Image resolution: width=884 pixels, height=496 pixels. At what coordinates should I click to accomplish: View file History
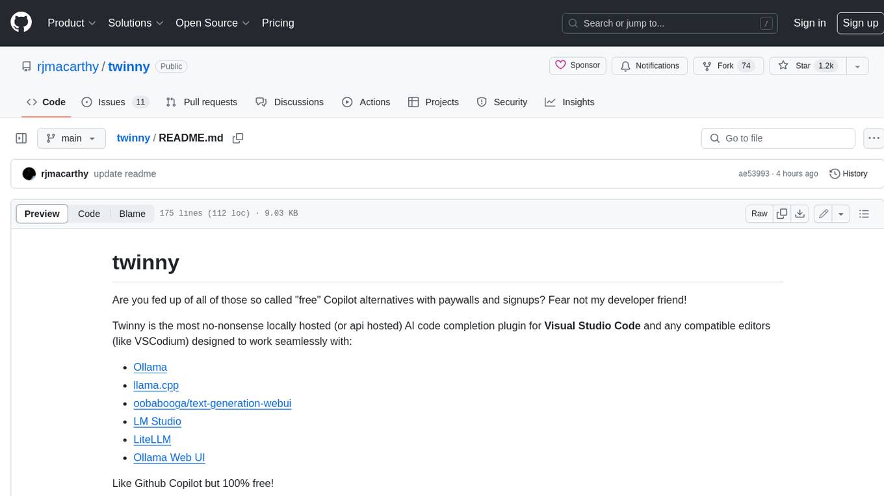[x=848, y=174]
